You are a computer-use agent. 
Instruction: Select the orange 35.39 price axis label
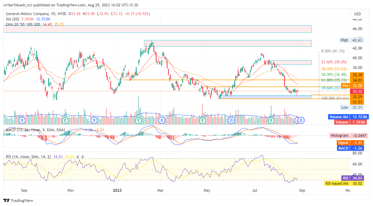(x=357, y=75)
